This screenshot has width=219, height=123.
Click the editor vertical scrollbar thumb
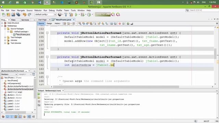tap(215, 54)
